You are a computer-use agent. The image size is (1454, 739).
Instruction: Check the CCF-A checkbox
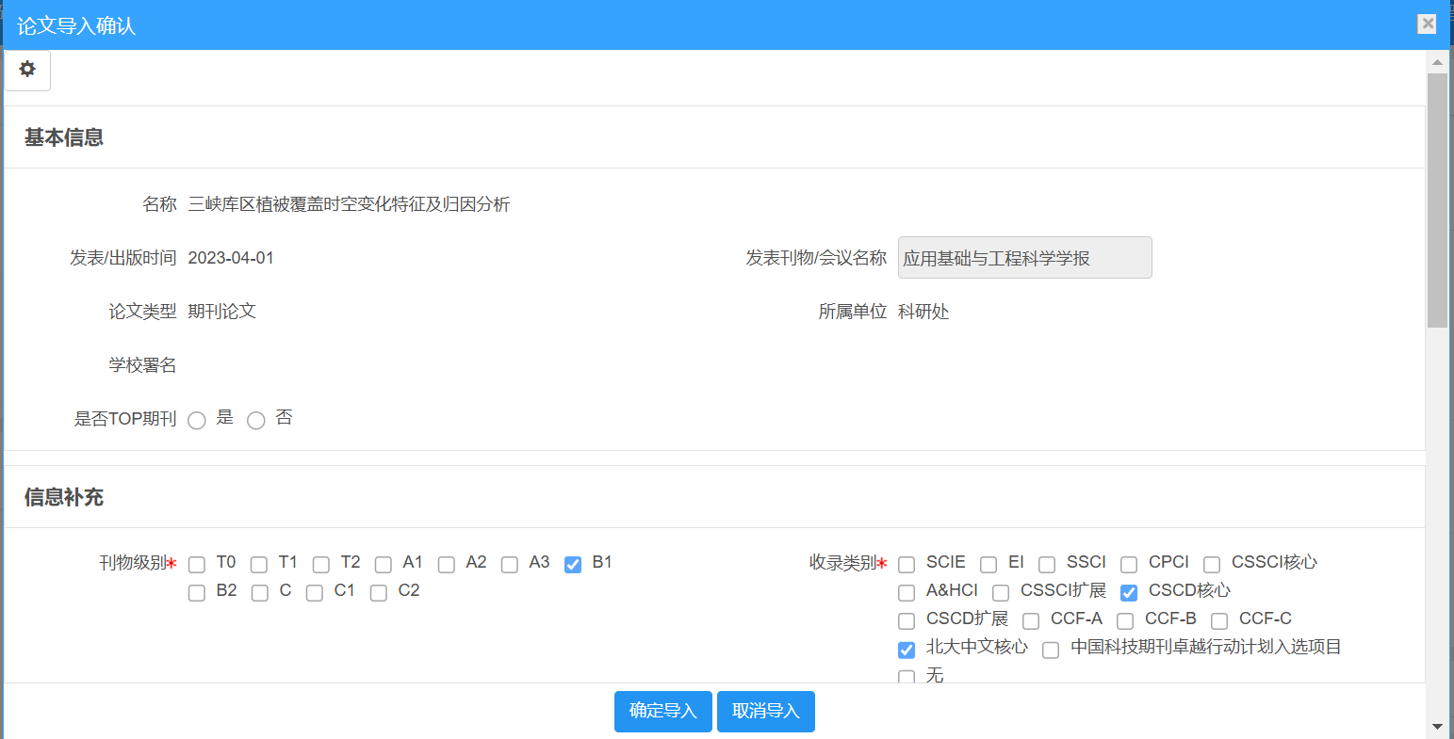click(x=1031, y=621)
